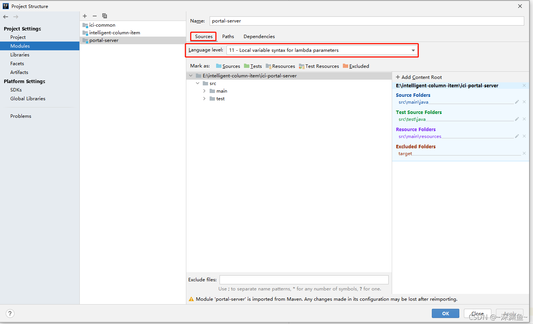Add a new module with plus icon
This screenshot has height=324, width=533.
pyautogui.click(x=85, y=16)
